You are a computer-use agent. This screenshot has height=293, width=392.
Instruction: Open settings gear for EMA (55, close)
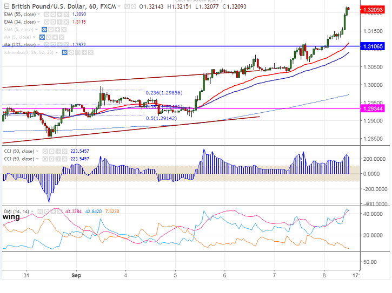(53, 15)
